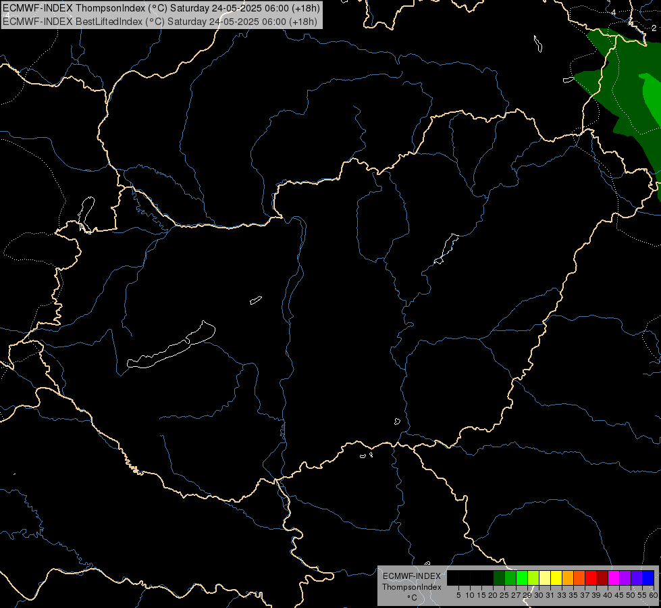Click the legend tick label '37'
661x608 pixels.
(585, 595)
